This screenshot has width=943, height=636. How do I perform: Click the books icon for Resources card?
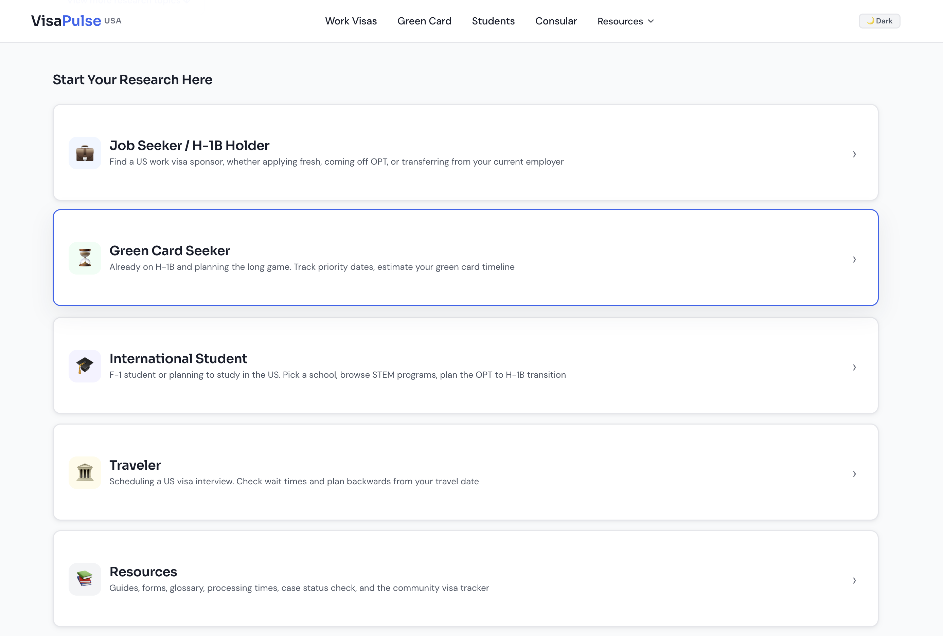click(x=85, y=579)
